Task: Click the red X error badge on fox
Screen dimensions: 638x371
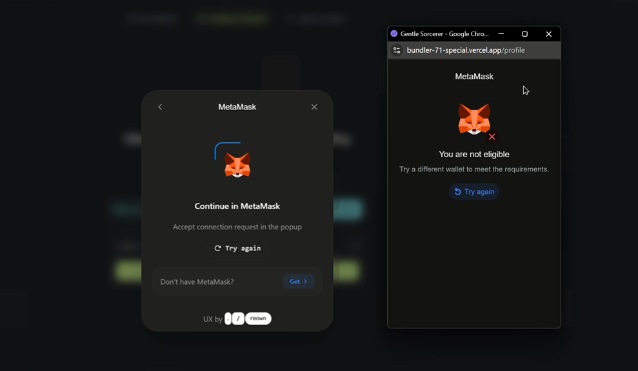Action: pos(492,137)
